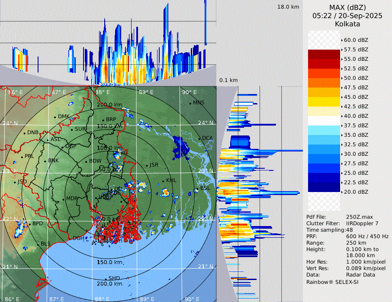Select the DCA station marker on map
This screenshot has height=302, width=392.
point(199,138)
